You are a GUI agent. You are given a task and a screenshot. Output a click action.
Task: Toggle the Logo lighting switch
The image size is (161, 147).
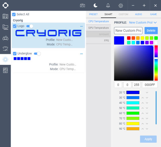[x=30, y=26]
